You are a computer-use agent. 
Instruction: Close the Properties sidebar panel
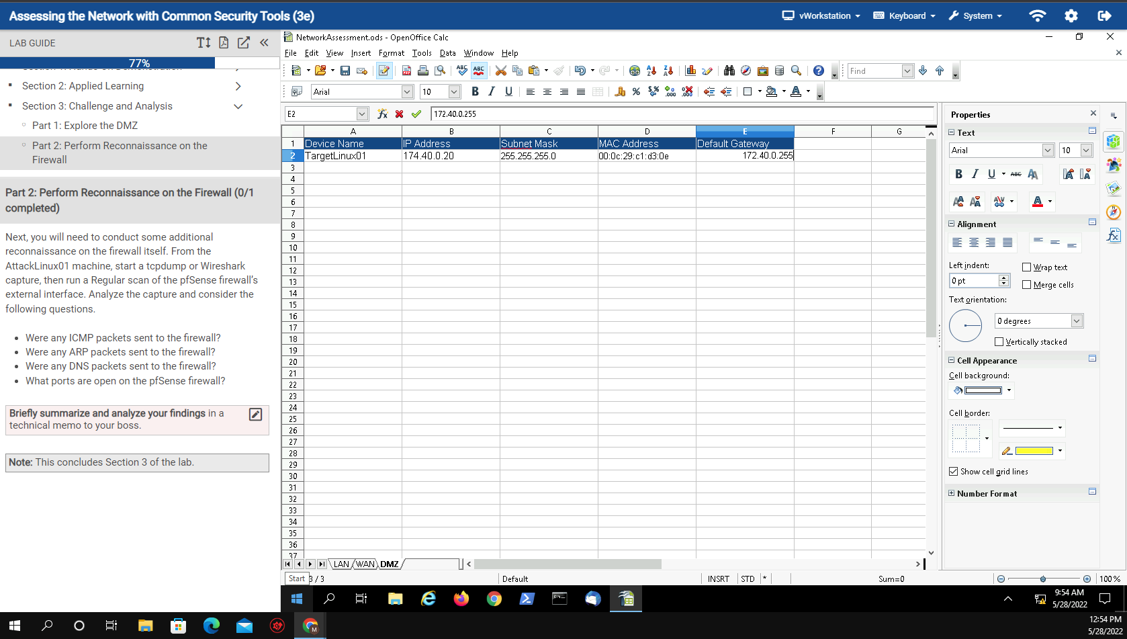point(1093,114)
